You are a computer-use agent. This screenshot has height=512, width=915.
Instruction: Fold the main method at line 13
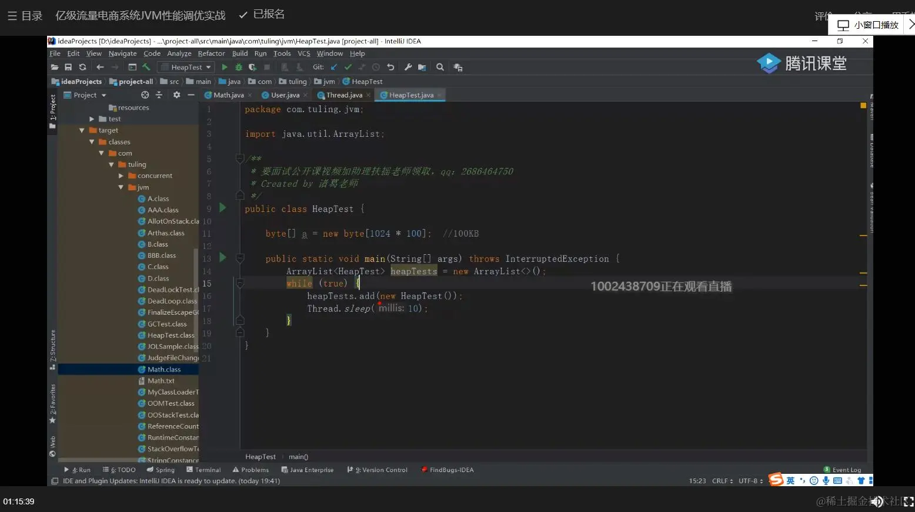click(x=240, y=258)
